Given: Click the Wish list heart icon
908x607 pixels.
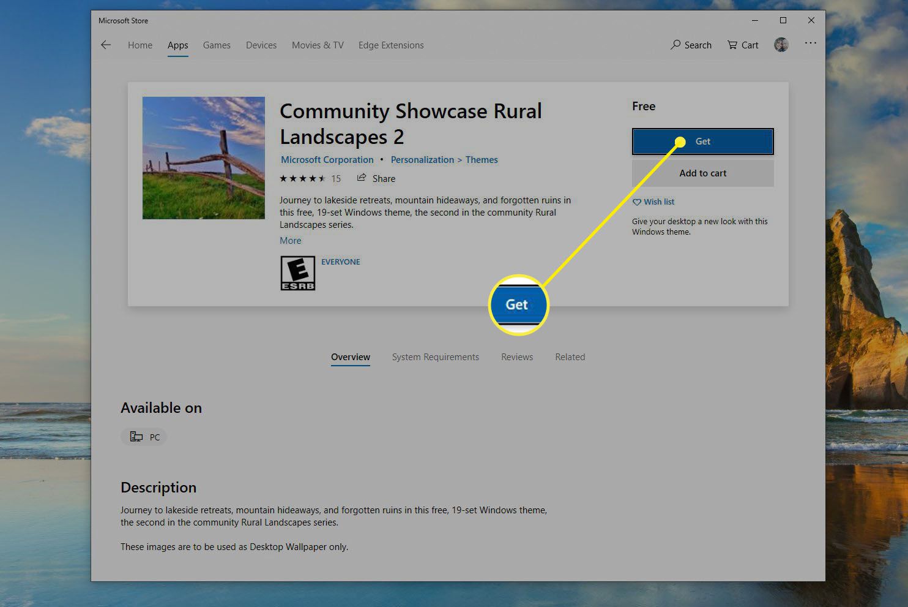Looking at the screenshot, I should (637, 202).
